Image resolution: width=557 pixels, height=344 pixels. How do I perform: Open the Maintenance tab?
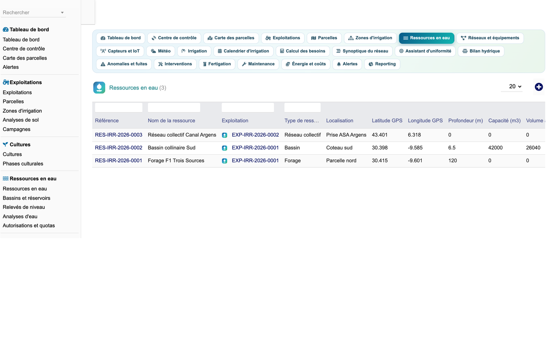pos(258,64)
